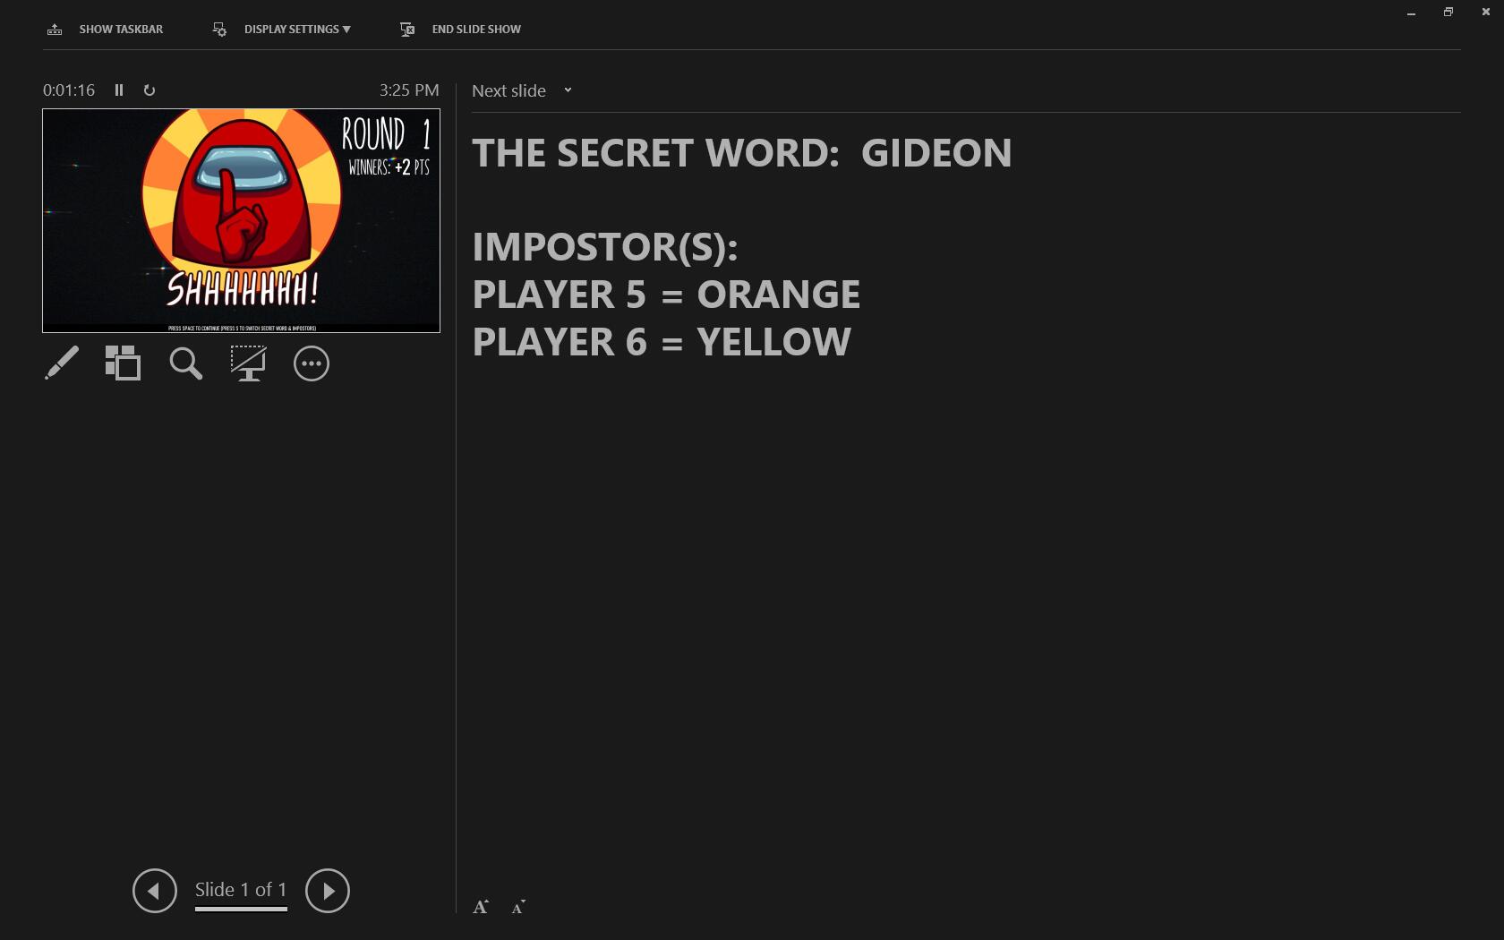The height and width of the screenshot is (940, 1504).
Task: Toggle Black or unblack slide show
Action: [x=248, y=363]
